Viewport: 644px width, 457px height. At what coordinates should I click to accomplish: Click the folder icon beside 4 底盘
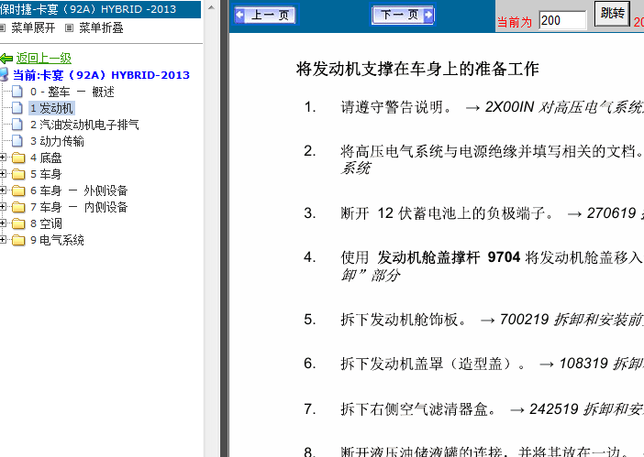18,158
